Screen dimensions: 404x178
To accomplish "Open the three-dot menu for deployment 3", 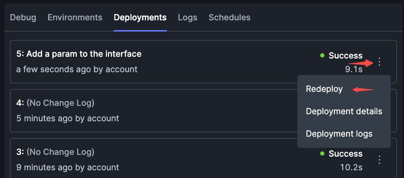I will pos(379,160).
